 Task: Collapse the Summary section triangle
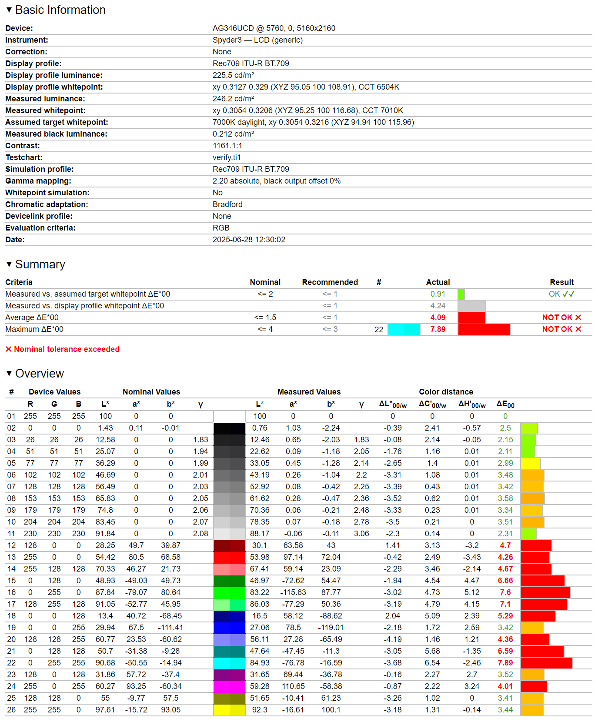(9, 264)
